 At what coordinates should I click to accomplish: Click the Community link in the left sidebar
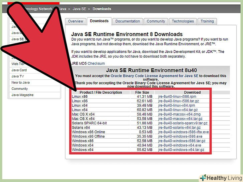point(20,89)
